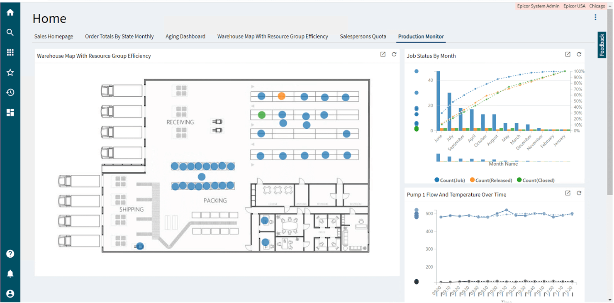Open the user profile icon
This screenshot has width=614, height=303.
[x=10, y=293]
